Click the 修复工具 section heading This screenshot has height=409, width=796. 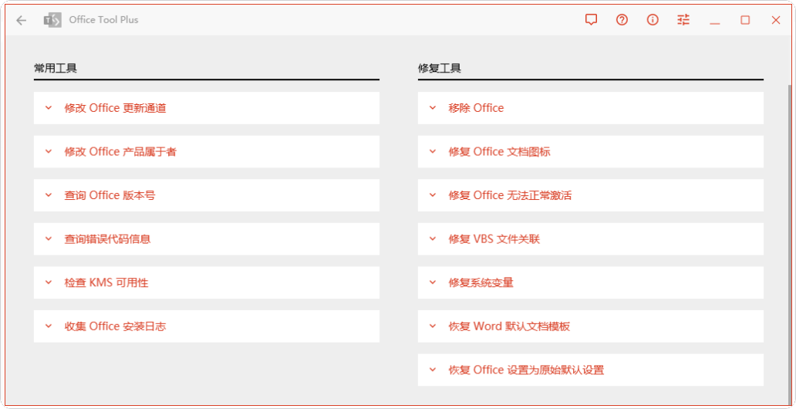440,69
